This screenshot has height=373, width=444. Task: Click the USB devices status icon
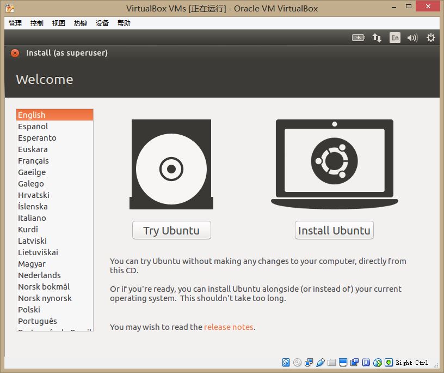coord(320,363)
